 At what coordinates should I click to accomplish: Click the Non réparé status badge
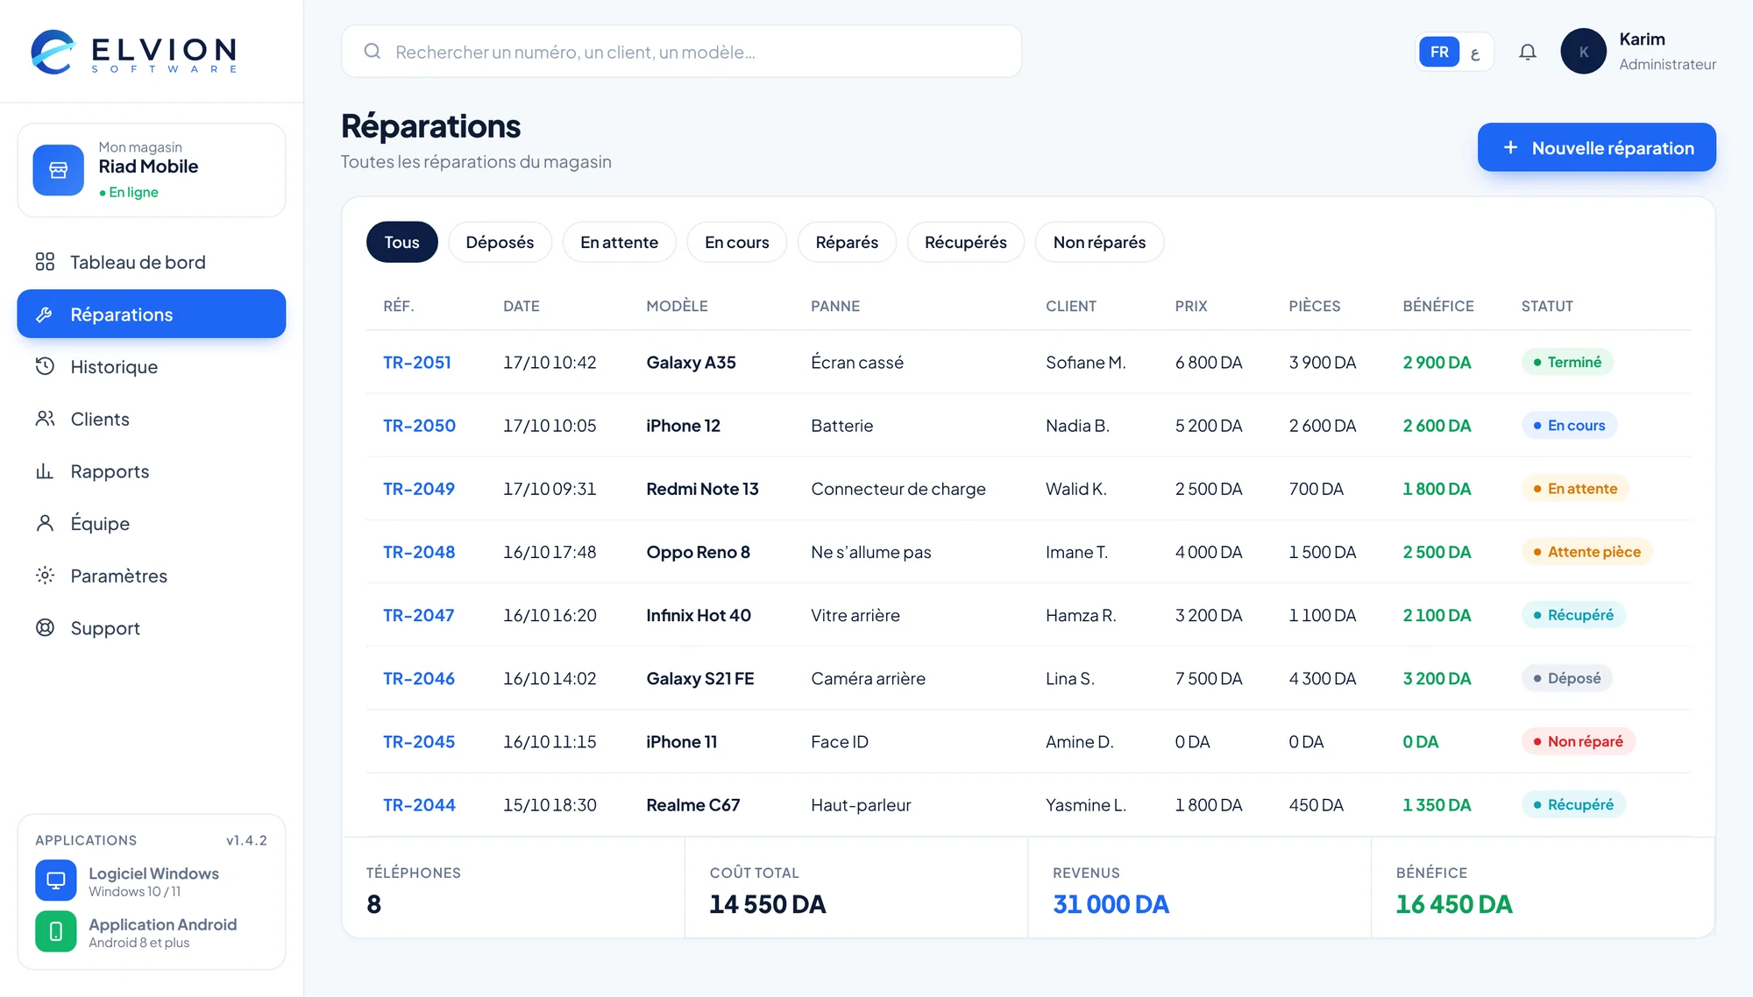pyautogui.click(x=1578, y=741)
